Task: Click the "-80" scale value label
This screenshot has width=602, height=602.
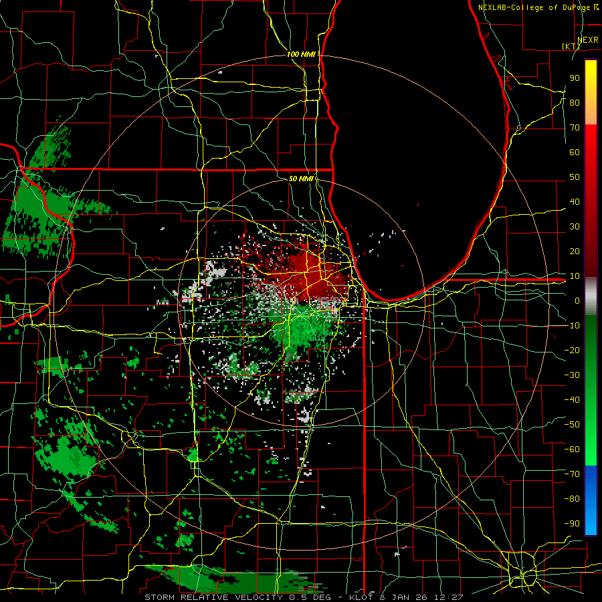Action: click(x=572, y=499)
